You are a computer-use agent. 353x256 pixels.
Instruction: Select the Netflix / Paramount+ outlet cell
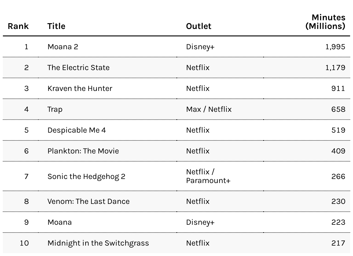[208, 176]
